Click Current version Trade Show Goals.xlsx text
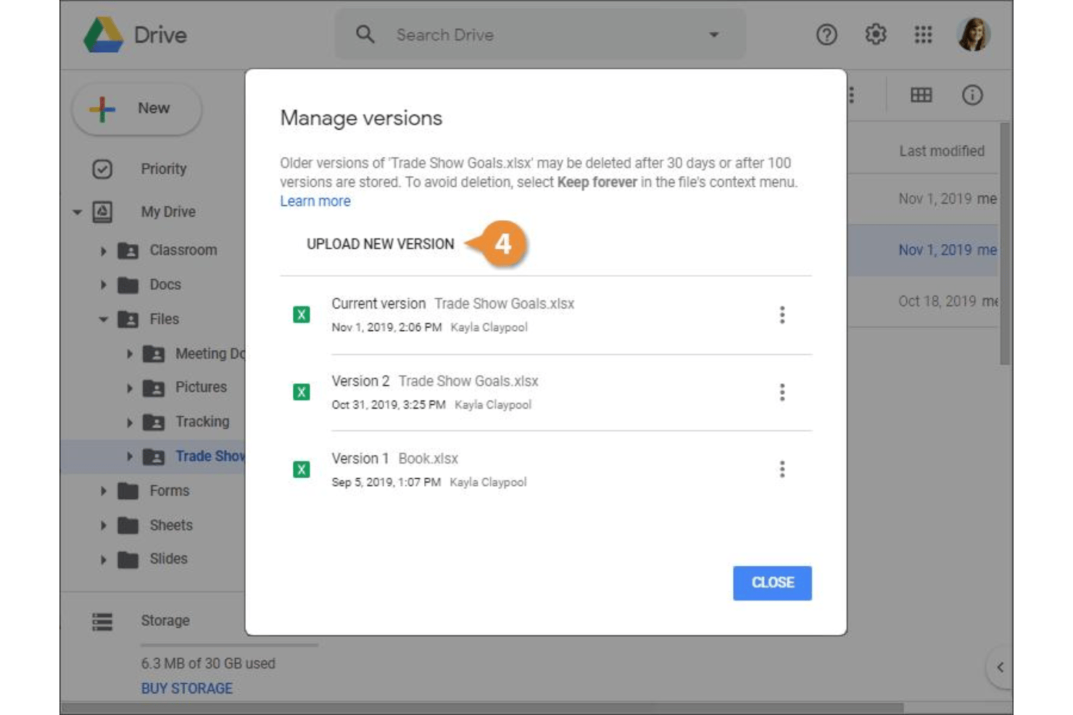This screenshot has height=715, width=1073. [x=452, y=304]
